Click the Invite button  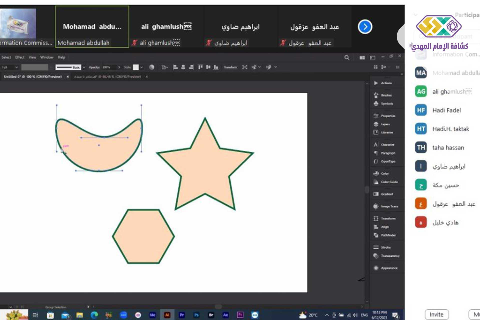coord(436,314)
